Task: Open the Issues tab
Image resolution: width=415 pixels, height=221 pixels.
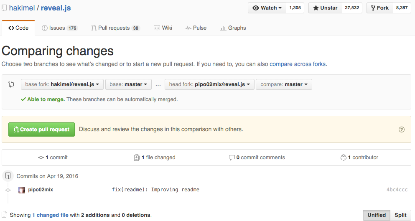Action: pyautogui.click(x=60, y=28)
